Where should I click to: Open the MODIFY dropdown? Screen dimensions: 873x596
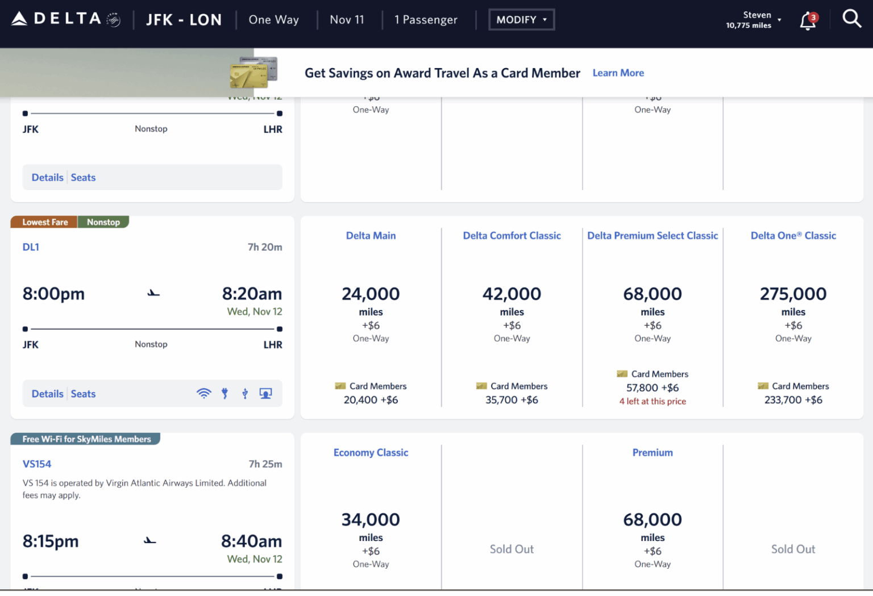coord(521,19)
